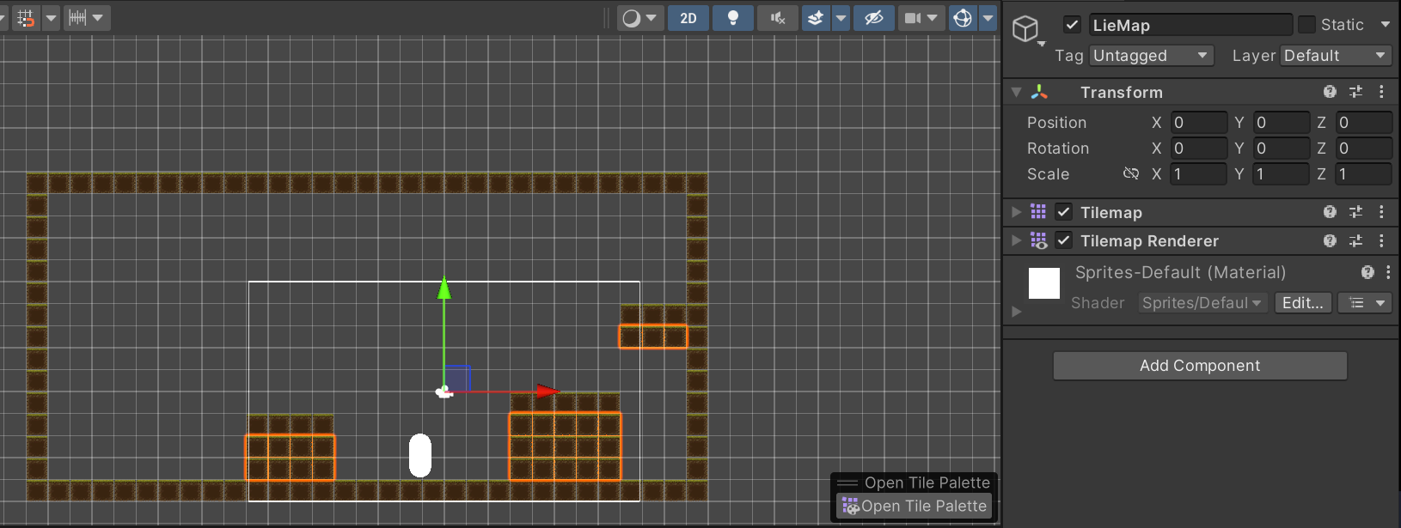Open the Default layer dropdown
The image size is (1401, 528).
pyautogui.click(x=1336, y=56)
